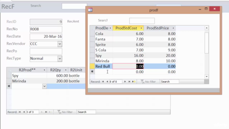Go to first record in RecF subform navigator

tap(20, 112)
